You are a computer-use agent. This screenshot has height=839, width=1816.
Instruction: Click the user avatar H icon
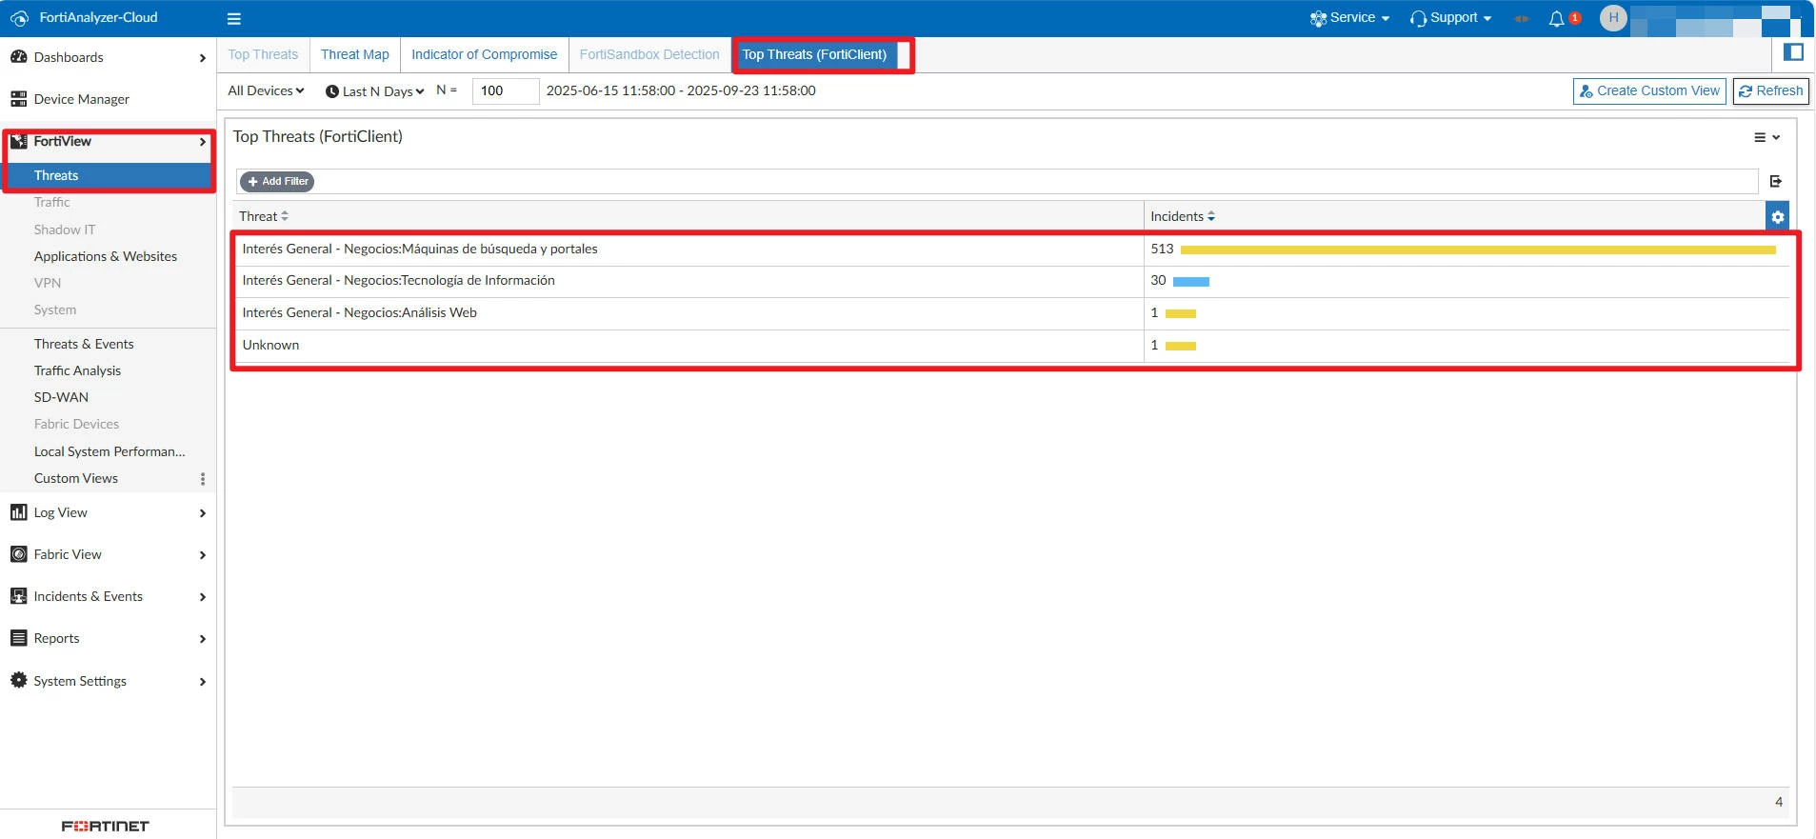(1613, 18)
